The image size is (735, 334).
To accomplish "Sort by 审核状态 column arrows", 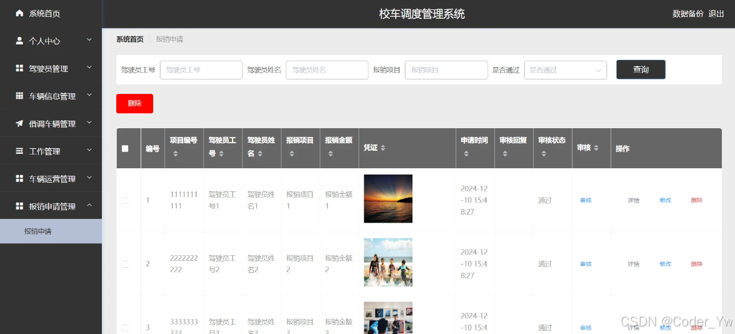I will 544,154.
